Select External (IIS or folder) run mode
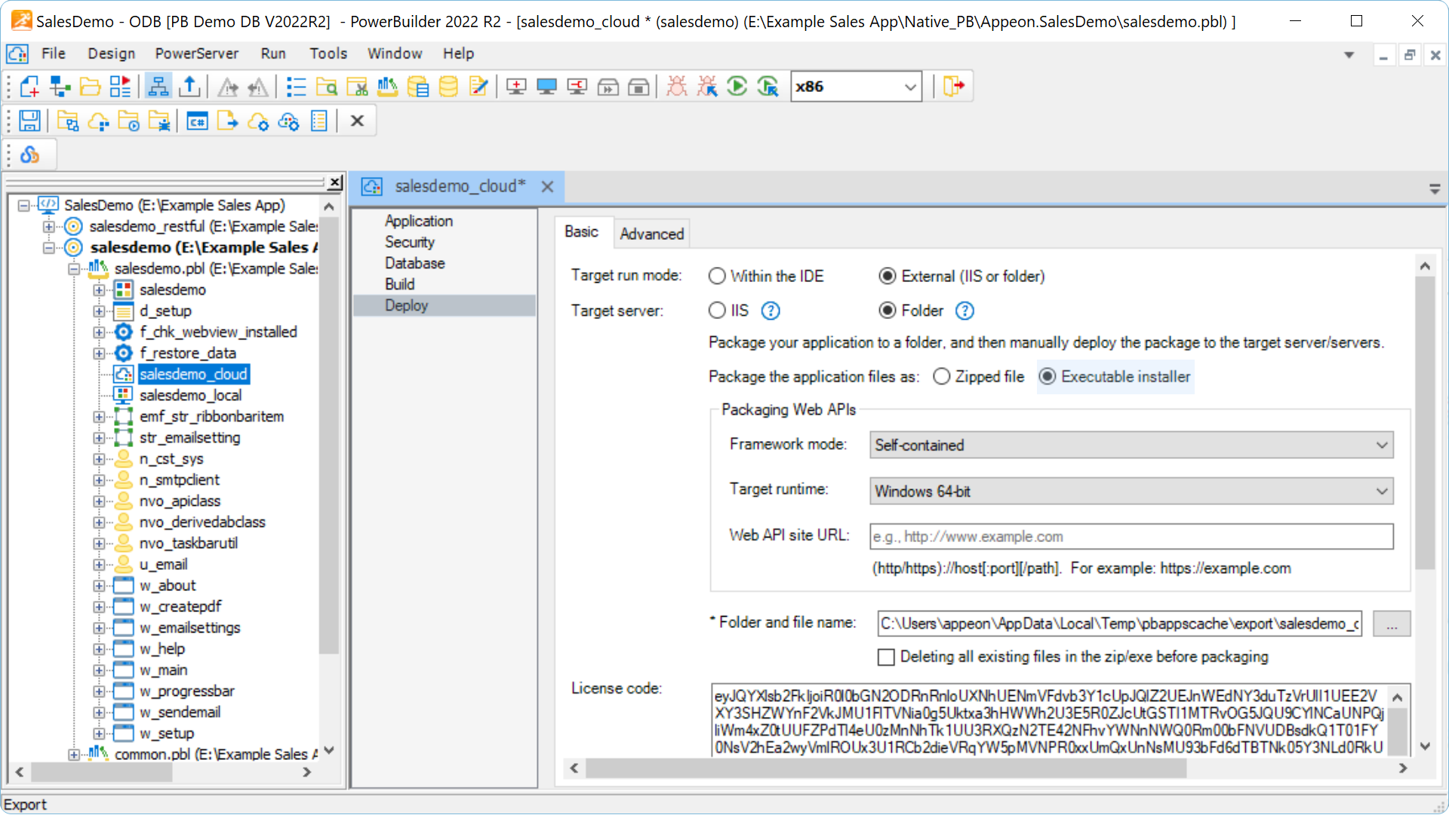Image resolution: width=1449 pixels, height=815 pixels. point(888,276)
